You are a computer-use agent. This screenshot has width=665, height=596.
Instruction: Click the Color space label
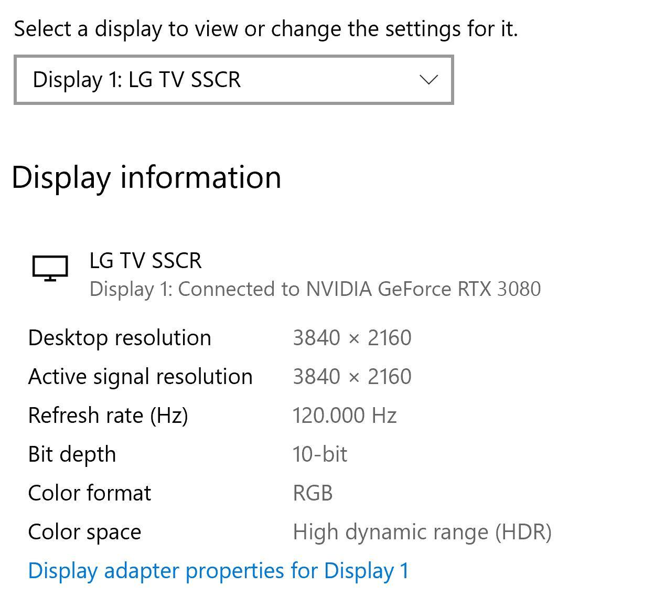[x=84, y=532]
